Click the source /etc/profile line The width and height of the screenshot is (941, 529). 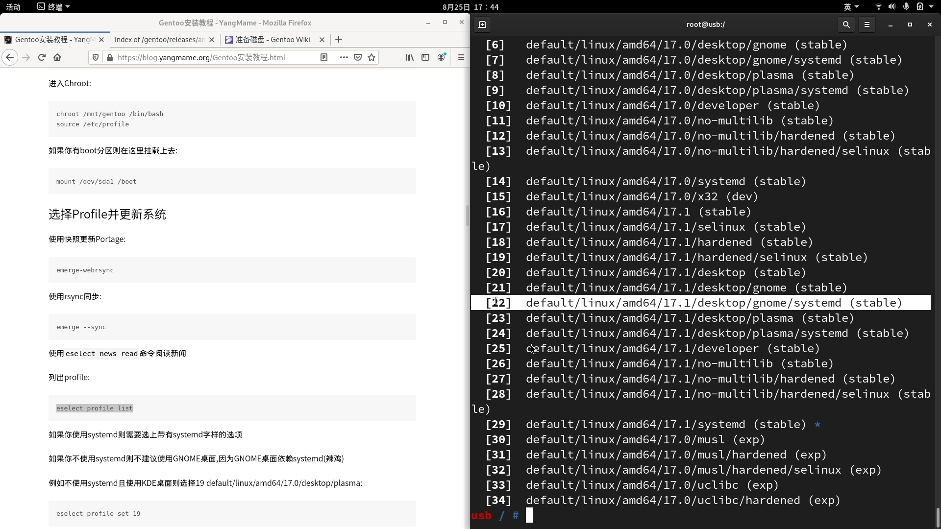click(93, 124)
